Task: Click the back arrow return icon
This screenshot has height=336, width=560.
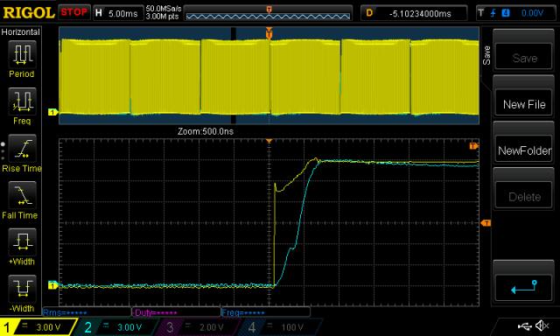Action: pos(523,287)
